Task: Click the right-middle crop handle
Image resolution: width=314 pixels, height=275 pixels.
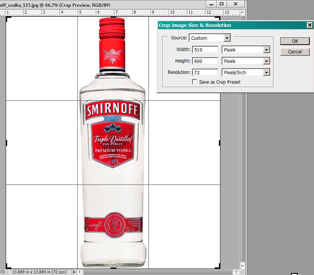Action: tap(220, 142)
